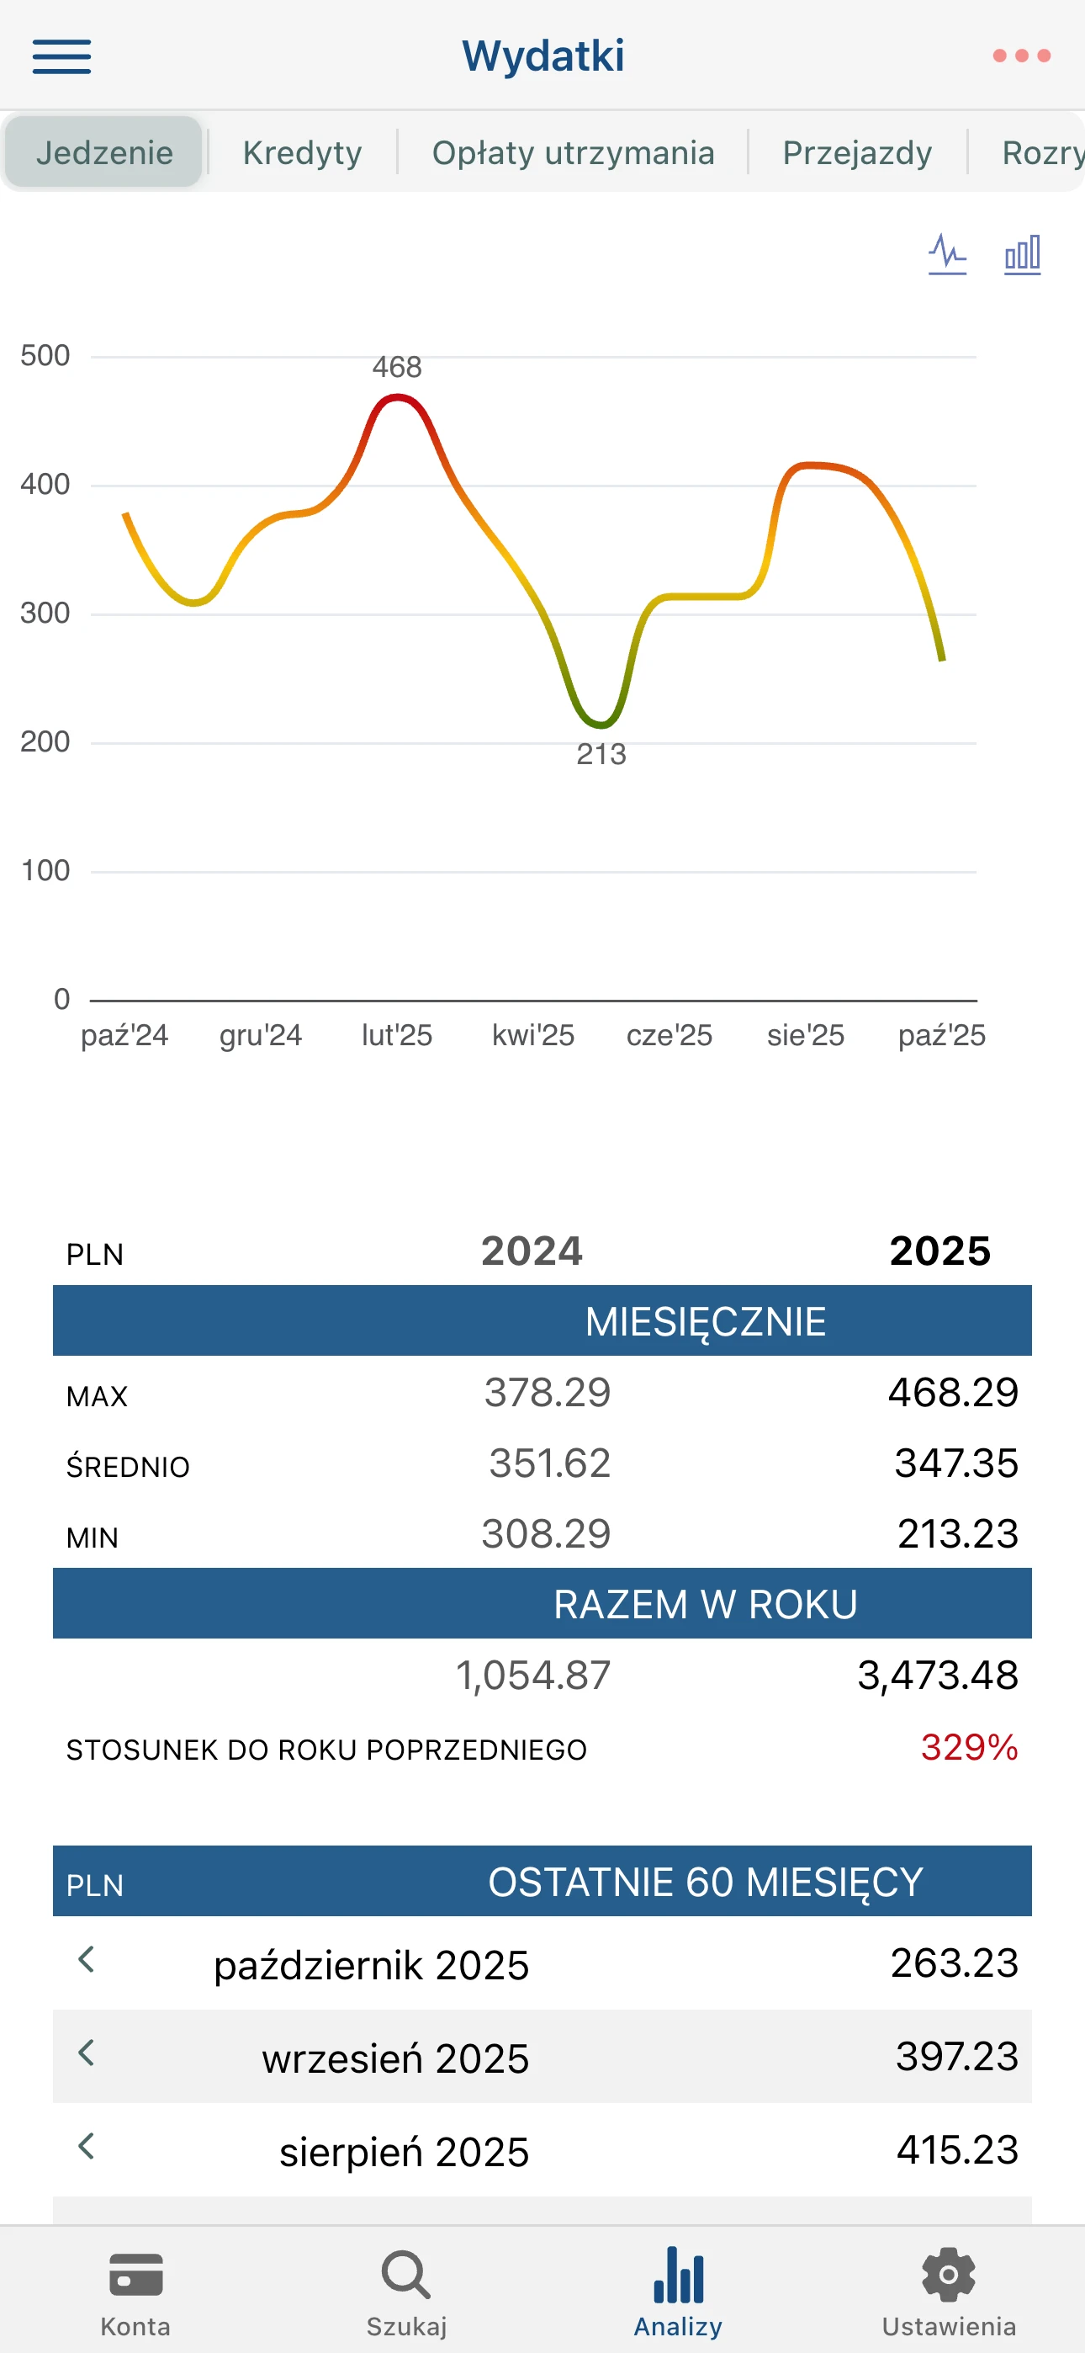Switch to line chart view
1085x2353 pixels.
click(947, 254)
